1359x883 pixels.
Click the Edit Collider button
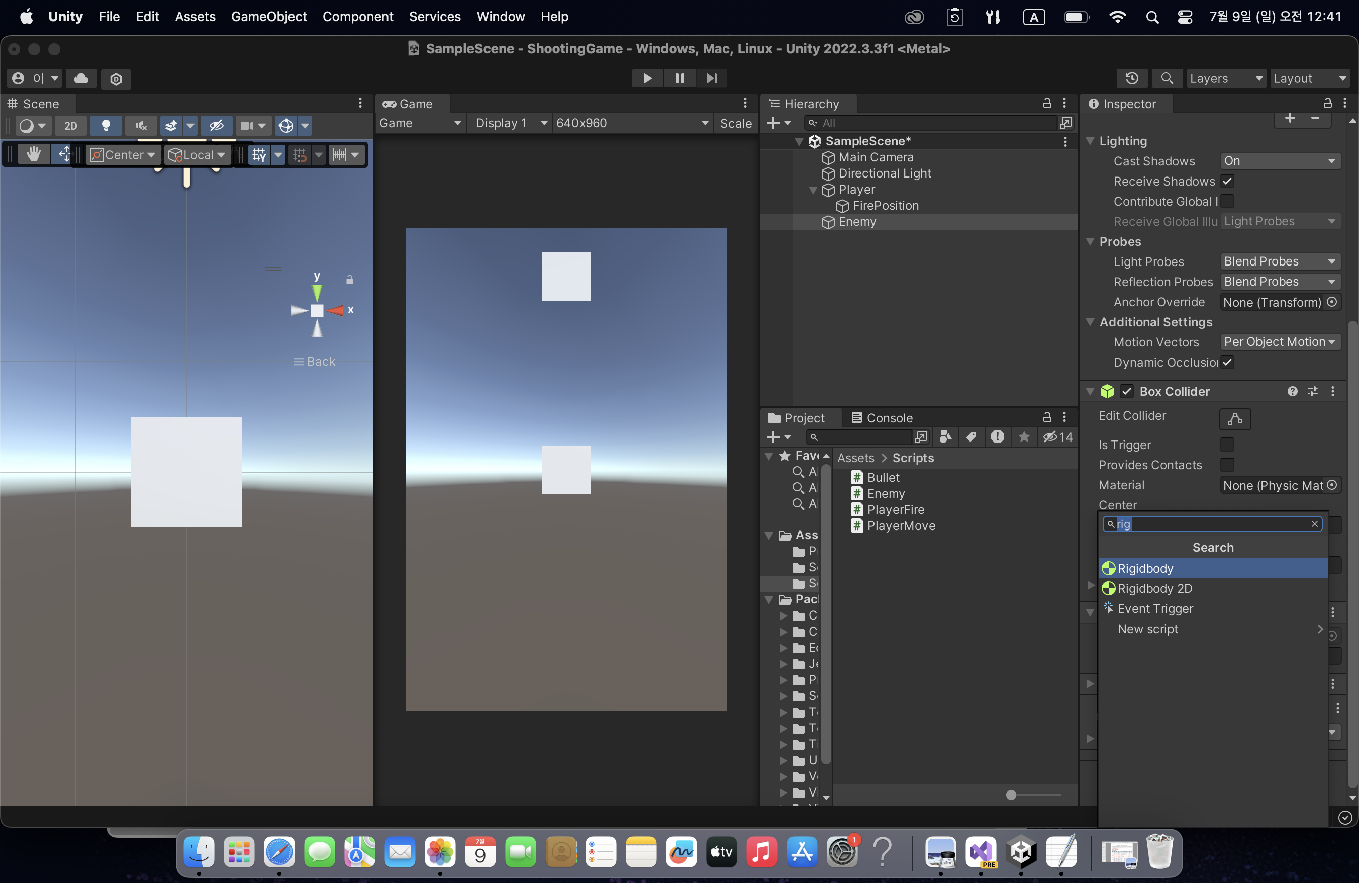tap(1234, 419)
